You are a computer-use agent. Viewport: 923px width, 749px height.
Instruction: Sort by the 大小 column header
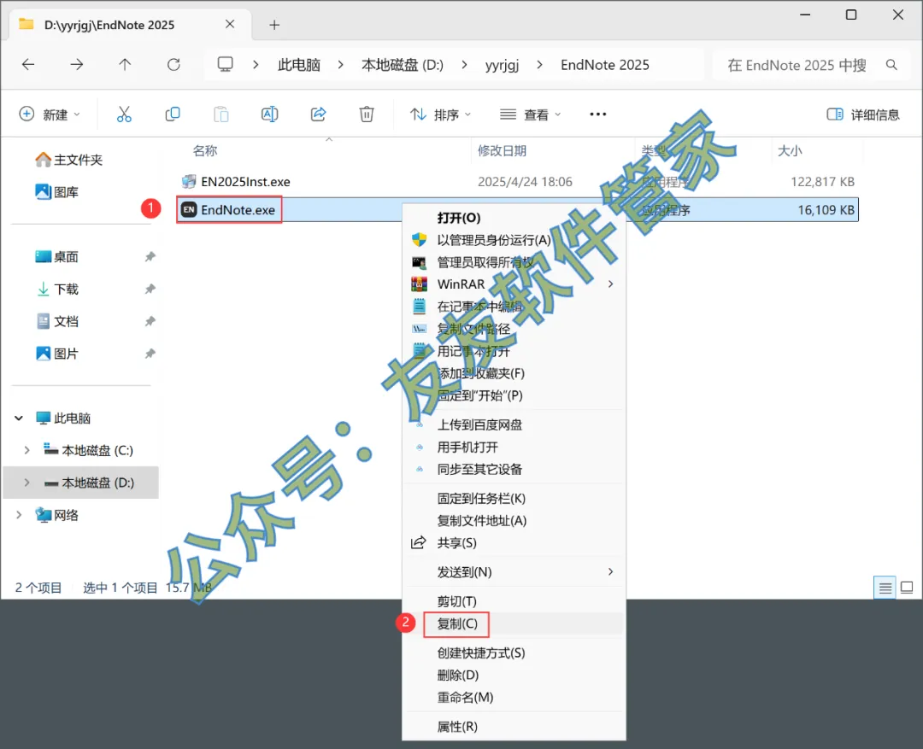[790, 150]
